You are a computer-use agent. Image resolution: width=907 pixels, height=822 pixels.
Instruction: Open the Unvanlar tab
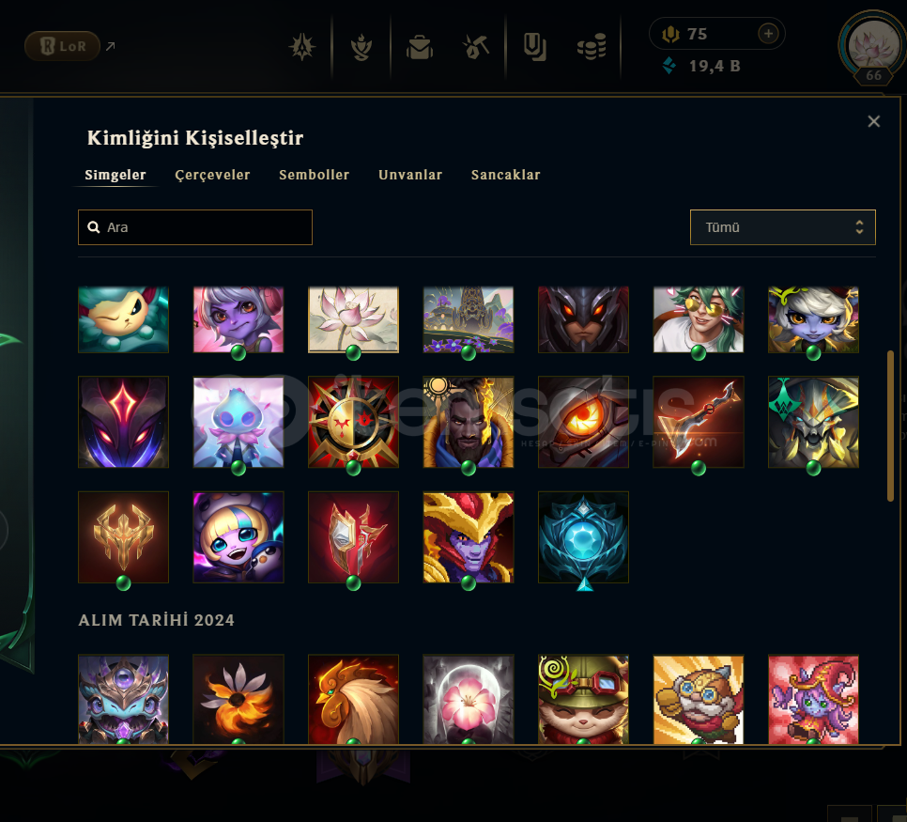tap(410, 175)
